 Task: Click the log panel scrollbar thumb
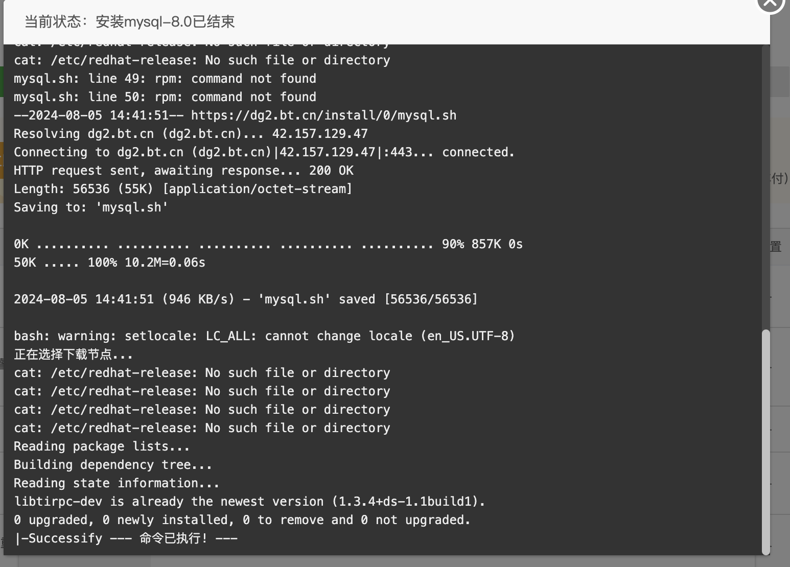point(765,442)
